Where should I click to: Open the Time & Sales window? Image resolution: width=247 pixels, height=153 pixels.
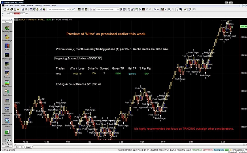pos(7,93)
